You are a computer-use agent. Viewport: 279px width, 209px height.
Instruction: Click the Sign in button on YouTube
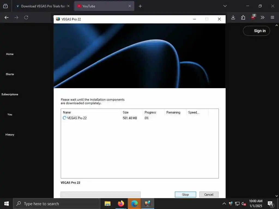tap(256, 31)
